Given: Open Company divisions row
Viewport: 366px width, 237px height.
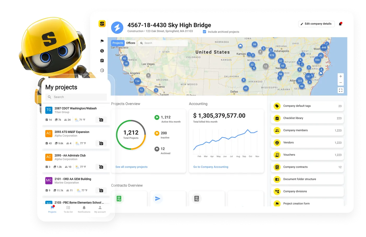Looking at the screenshot, I should click(x=307, y=191).
